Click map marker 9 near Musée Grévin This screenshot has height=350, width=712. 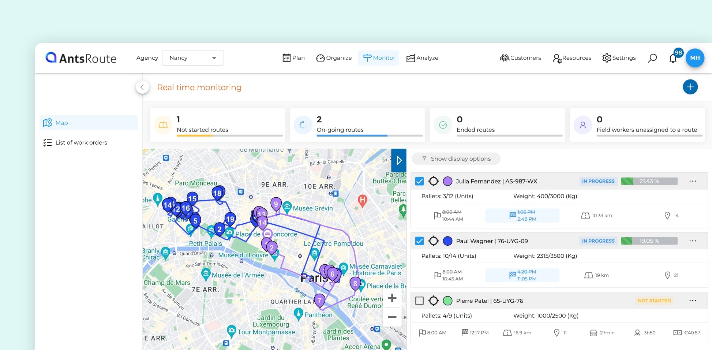point(276,204)
